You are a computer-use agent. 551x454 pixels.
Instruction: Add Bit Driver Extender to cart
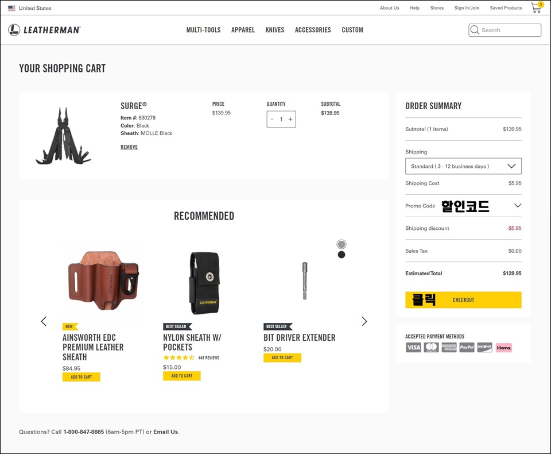(x=282, y=357)
